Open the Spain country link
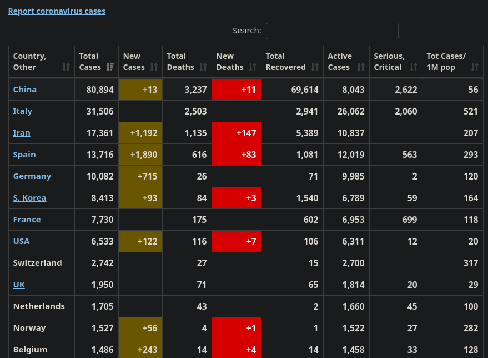This screenshot has width=488, height=358. click(24, 155)
